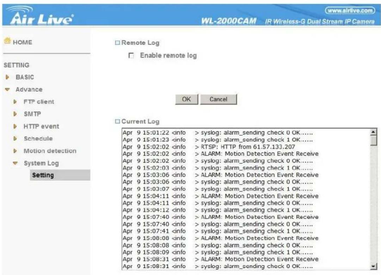Click log entry 15:04:12 alarm_sending check 1
Screen dimensions: 381x275
(218, 210)
